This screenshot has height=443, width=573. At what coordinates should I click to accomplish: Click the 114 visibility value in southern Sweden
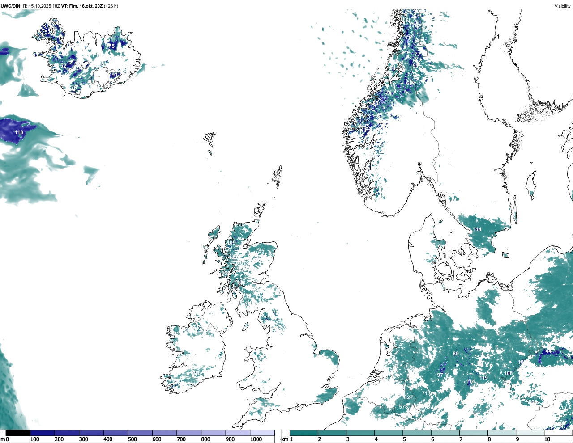click(x=478, y=229)
